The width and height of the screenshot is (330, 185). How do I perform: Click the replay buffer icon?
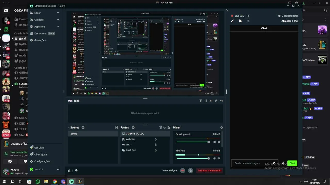point(191,170)
